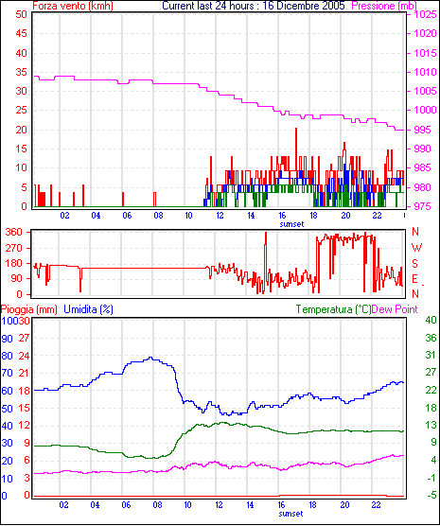The image size is (440, 526).
Task: Click the Temperatura (°C) legend label
Action: 334,309
